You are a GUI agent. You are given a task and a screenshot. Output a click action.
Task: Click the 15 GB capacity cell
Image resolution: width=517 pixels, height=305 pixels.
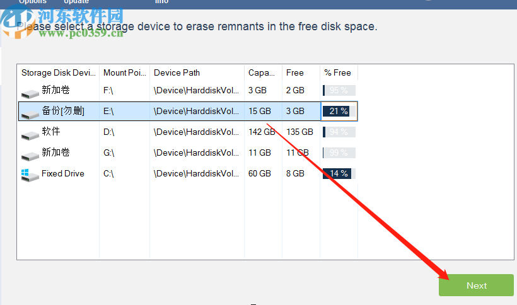(260, 111)
